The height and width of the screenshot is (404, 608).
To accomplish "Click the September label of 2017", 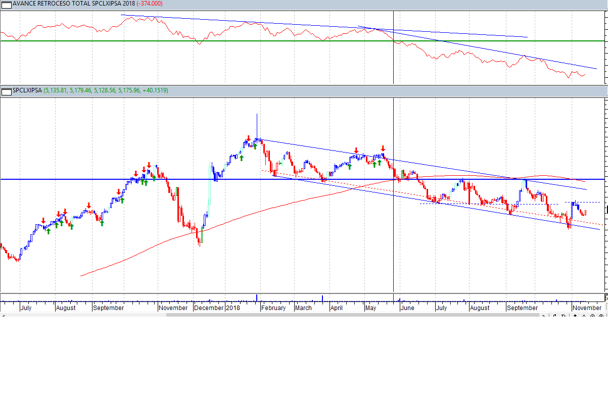I will pyautogui.click(x=109, y=308).
